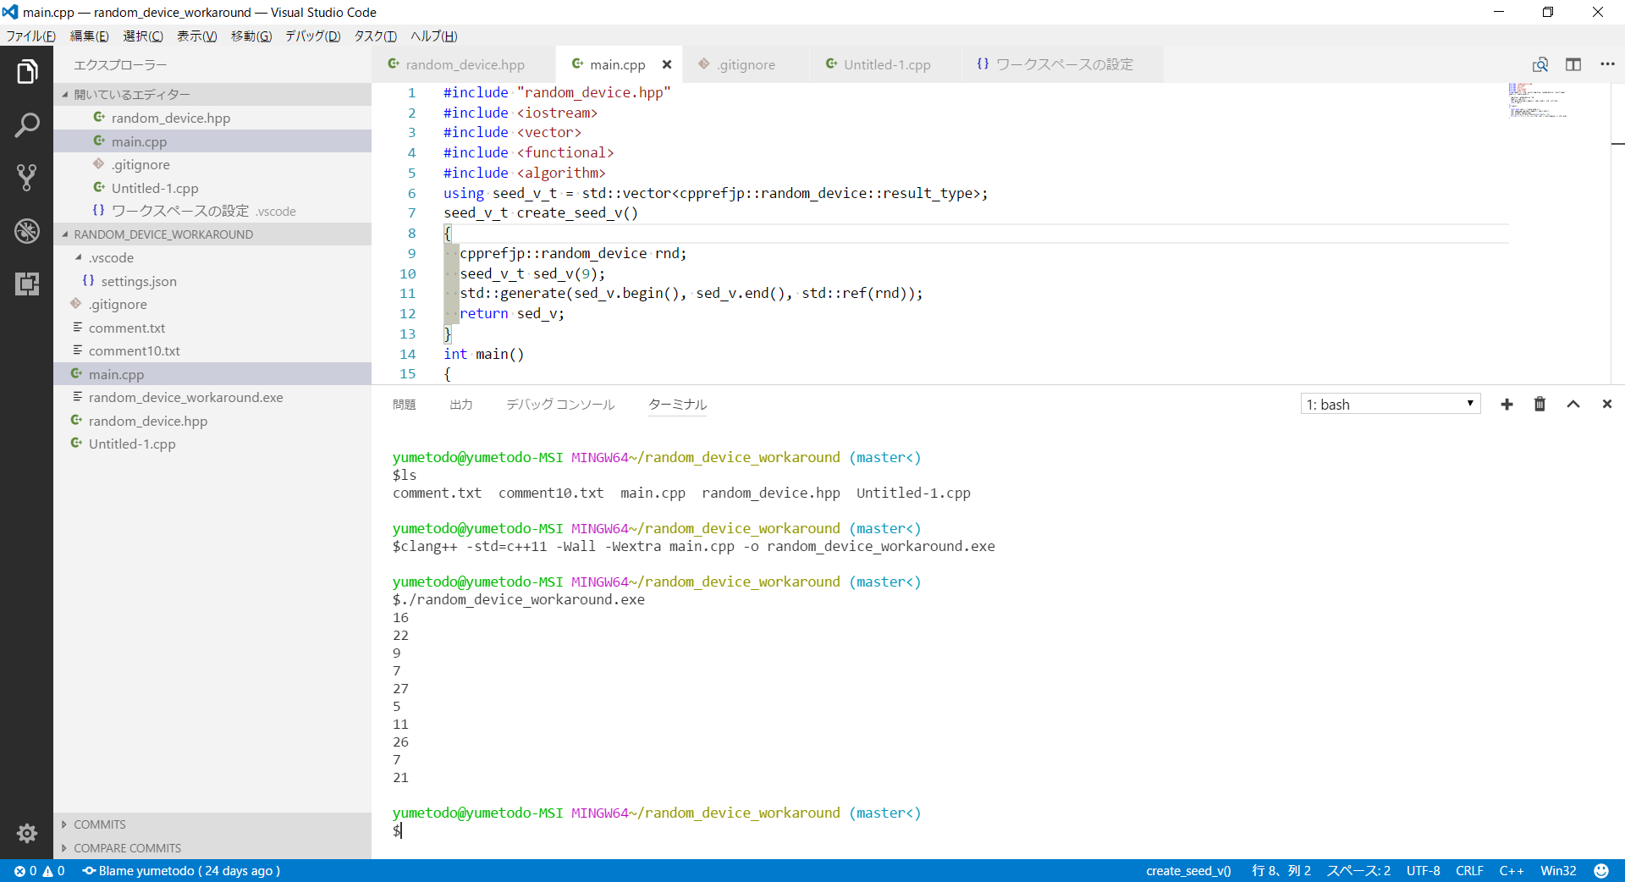Select the Source Control icon
This screenshot has height=882, width=1625.
point(28,178)
